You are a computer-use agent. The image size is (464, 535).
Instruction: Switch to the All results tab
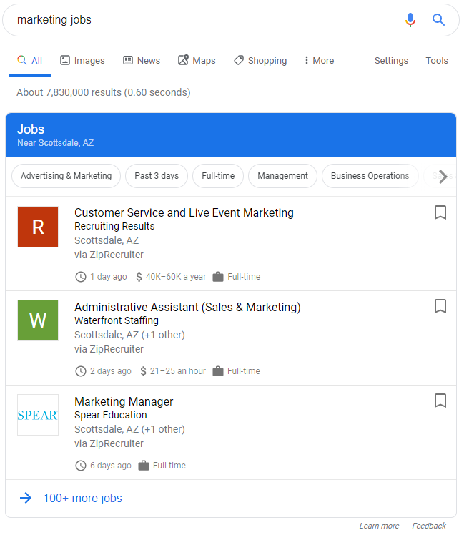coord(30,60)
